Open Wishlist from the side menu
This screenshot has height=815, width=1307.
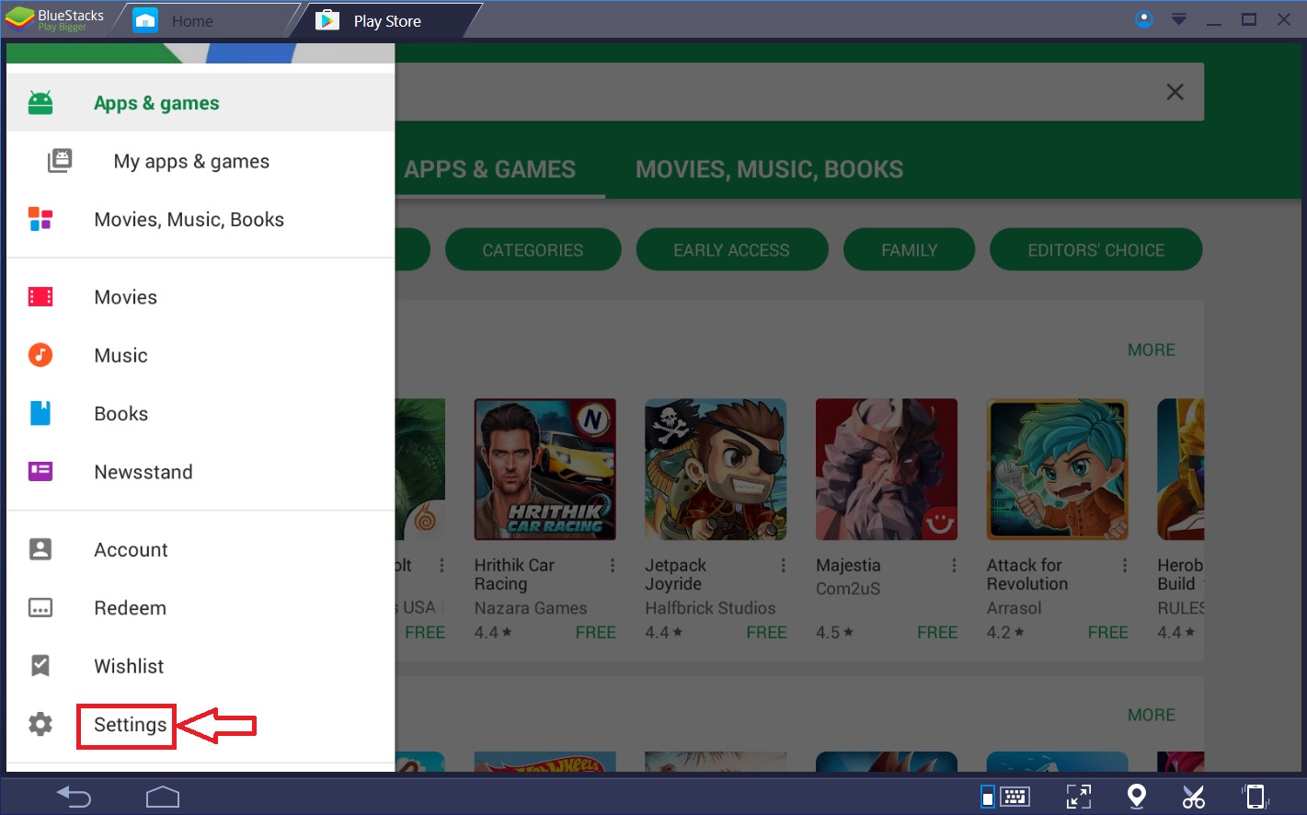point(201,666)
